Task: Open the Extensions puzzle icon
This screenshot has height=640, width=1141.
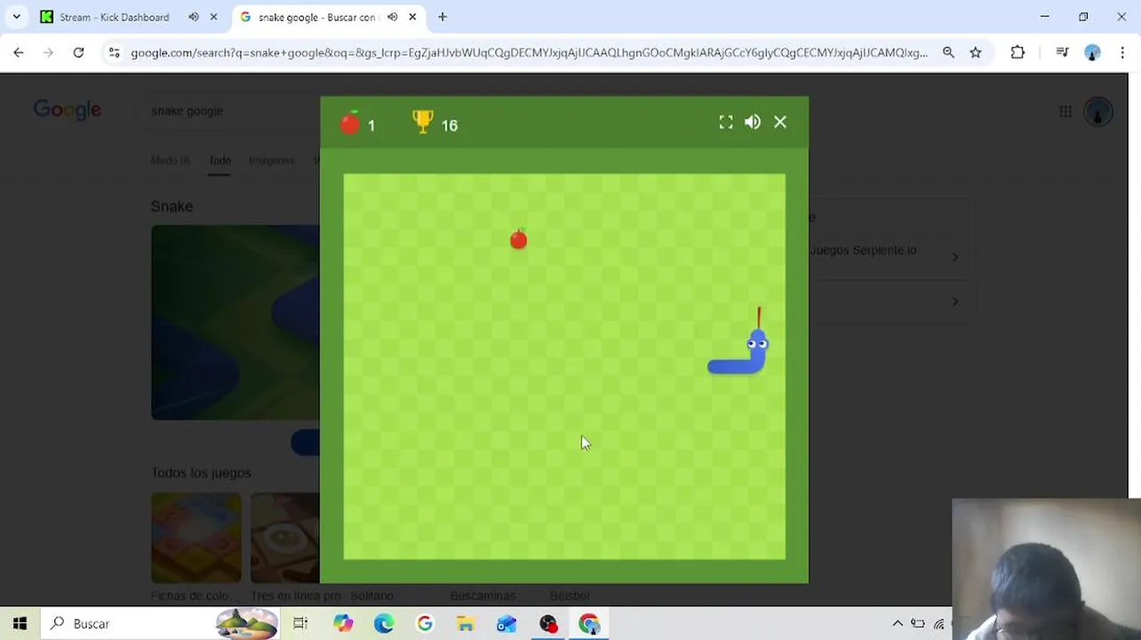Action: click(1017, 53)
